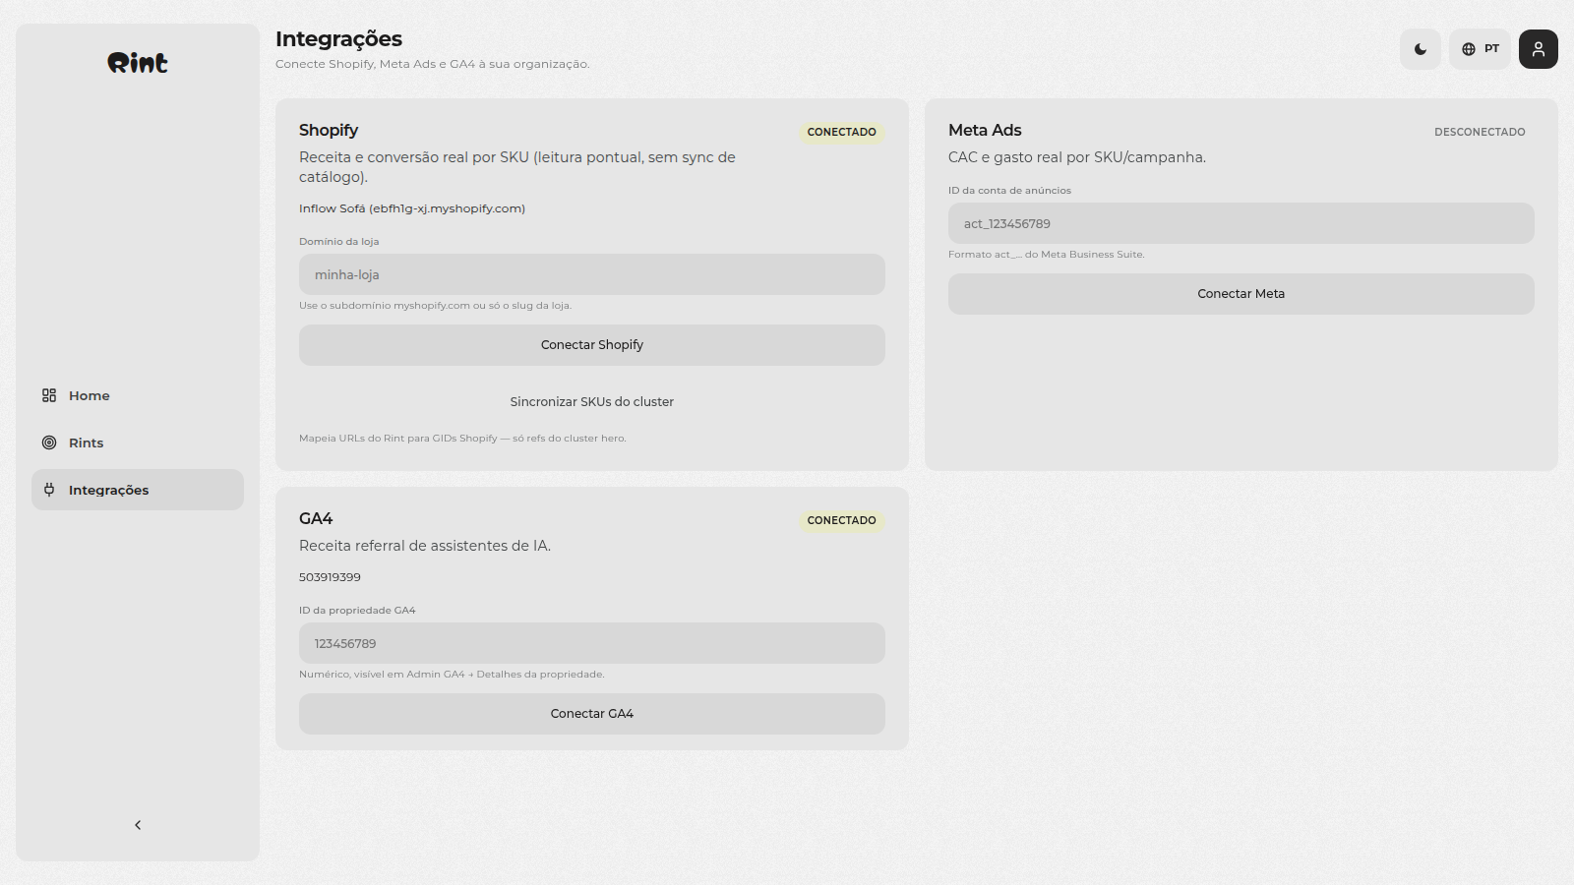
Task: Click the Rints target icon
Action: click(49, 442)
